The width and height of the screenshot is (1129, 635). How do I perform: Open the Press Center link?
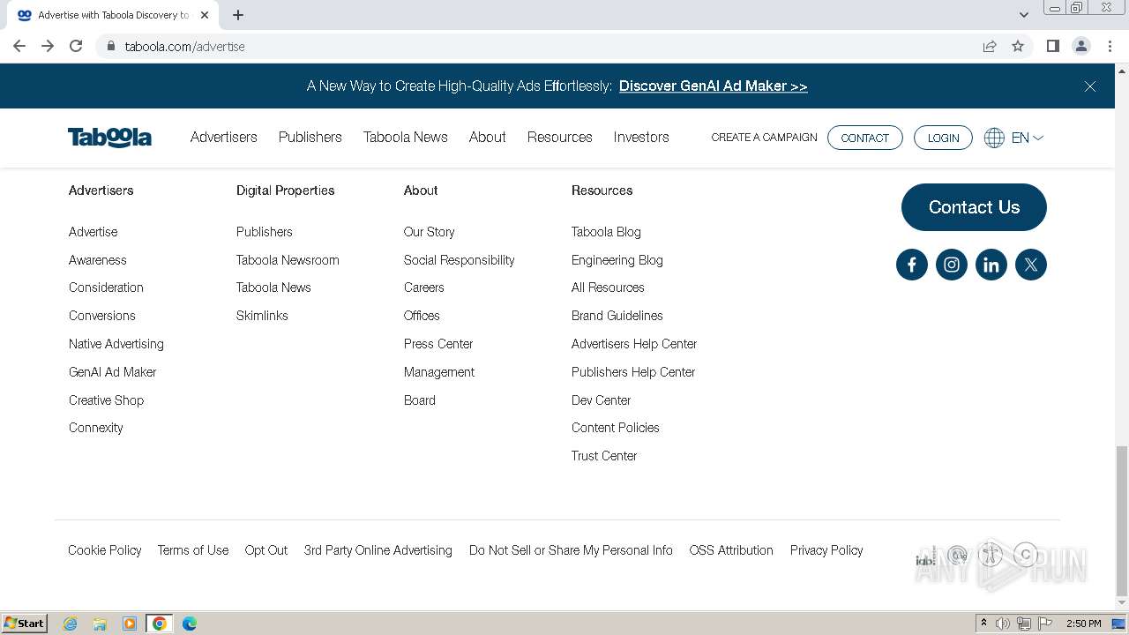click(x=438, y=344)
